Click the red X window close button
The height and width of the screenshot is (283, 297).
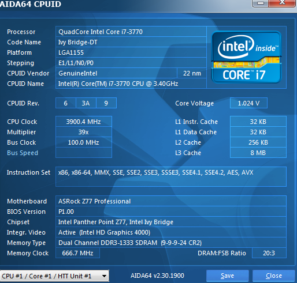[282, 3]
